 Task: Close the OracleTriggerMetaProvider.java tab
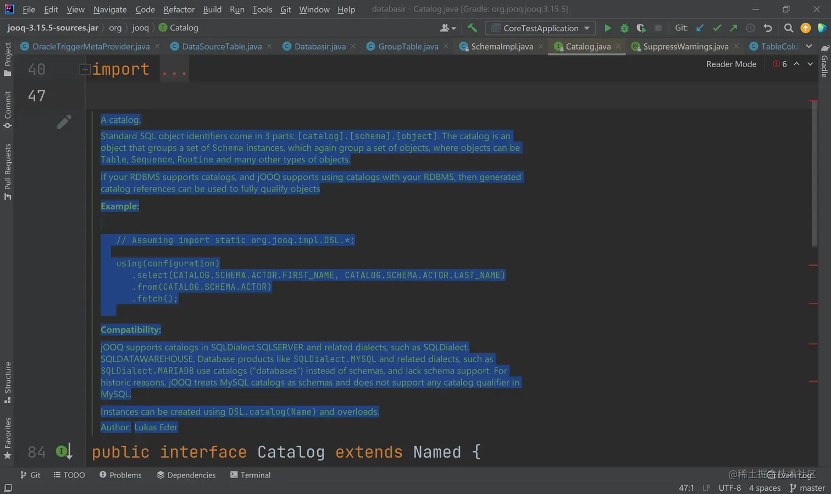click(157, 47)
